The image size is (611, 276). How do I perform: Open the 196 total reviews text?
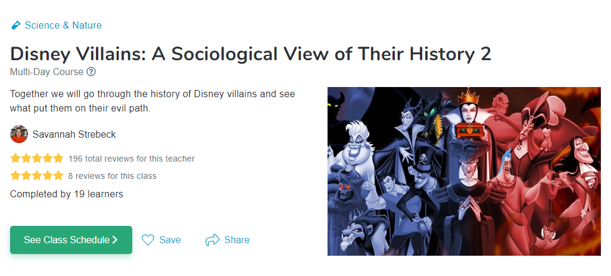point(131,159)
